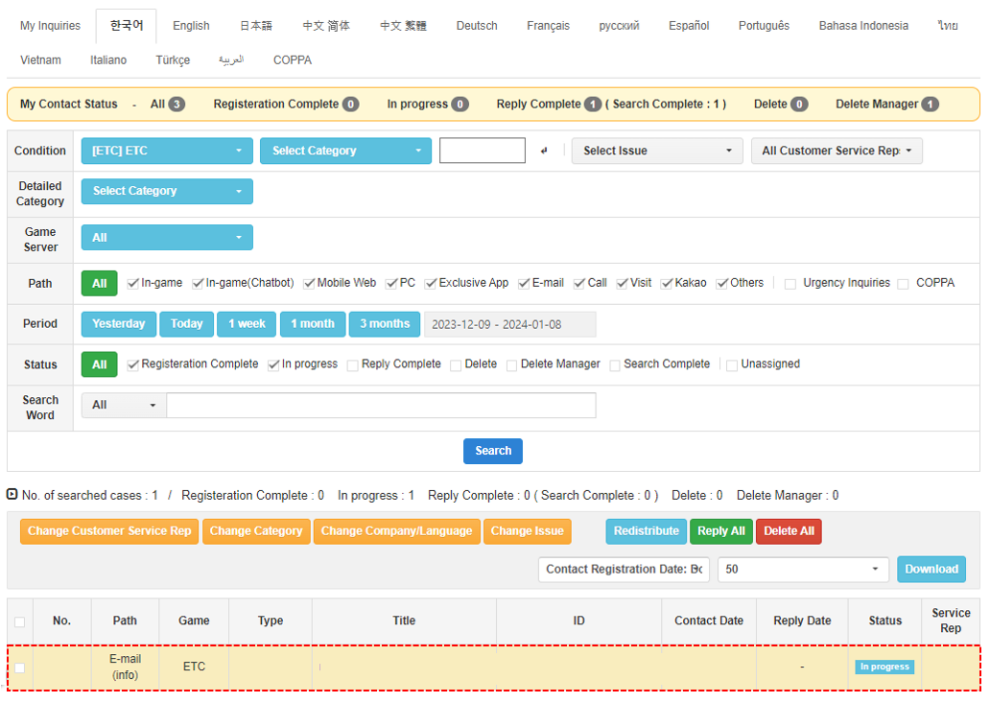The image size is (990, 703).
Task: Open the Detailed Category Select Category dropdown
Action: point(167,191)
